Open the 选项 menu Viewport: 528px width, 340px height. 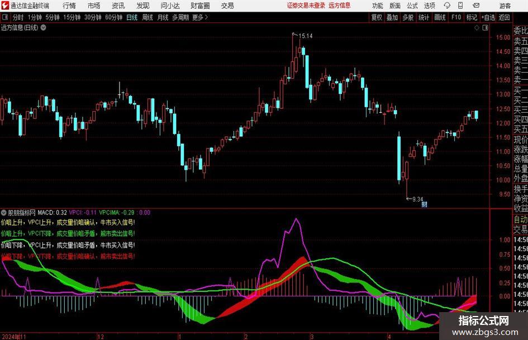click(429, 6)
